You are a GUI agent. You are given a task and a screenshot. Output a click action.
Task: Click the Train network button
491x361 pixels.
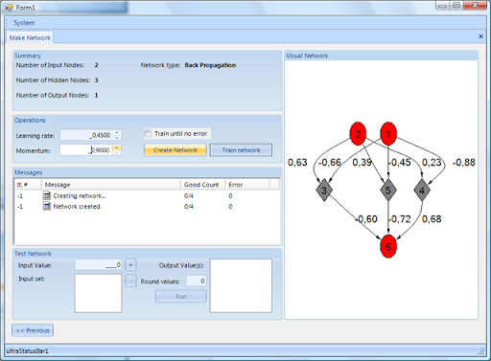coord(241,150)
